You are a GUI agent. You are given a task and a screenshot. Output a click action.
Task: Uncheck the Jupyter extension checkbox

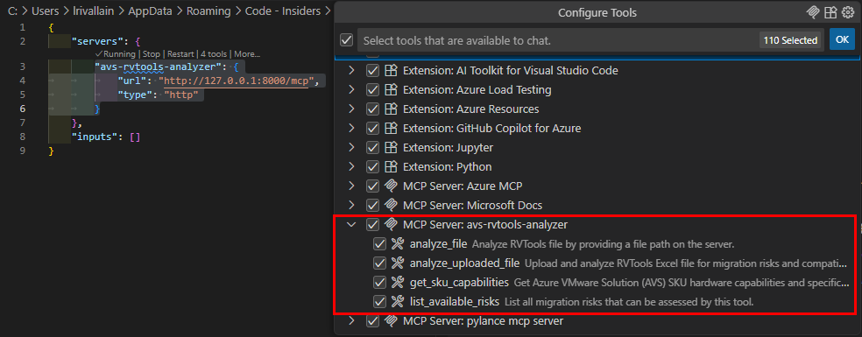[372, 147]
